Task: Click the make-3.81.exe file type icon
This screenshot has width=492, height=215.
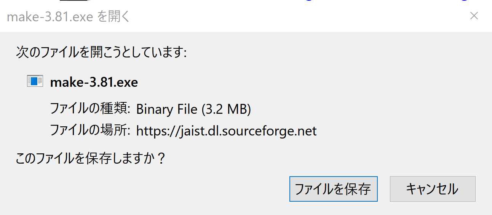Action: click(x=35, y=81)
